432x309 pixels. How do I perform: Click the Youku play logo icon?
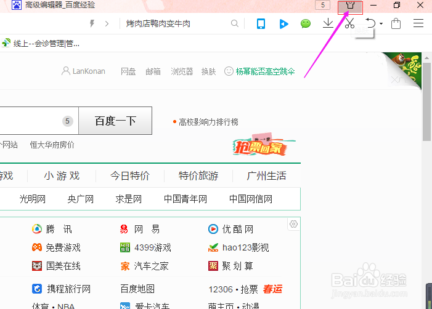click(213, 229)
